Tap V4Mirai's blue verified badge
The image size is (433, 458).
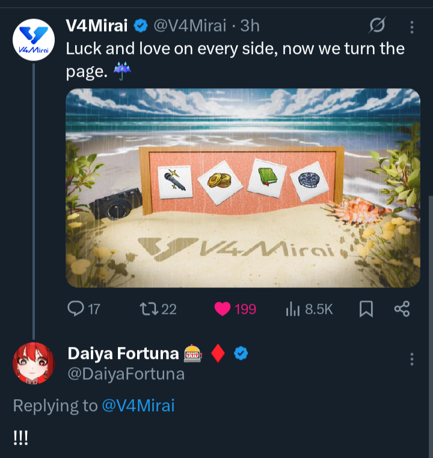(141, 26)
